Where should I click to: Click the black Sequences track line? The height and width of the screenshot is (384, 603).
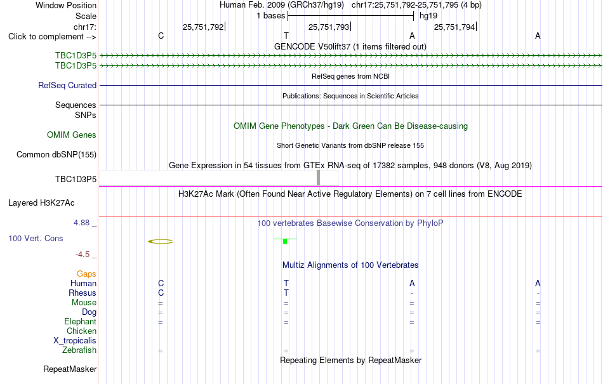[351, 105]
